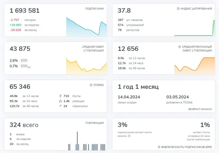The height and width of the screenshot is (153, 219).
Task: Click the 76 репостов row
Action: [x=129, y=30]
